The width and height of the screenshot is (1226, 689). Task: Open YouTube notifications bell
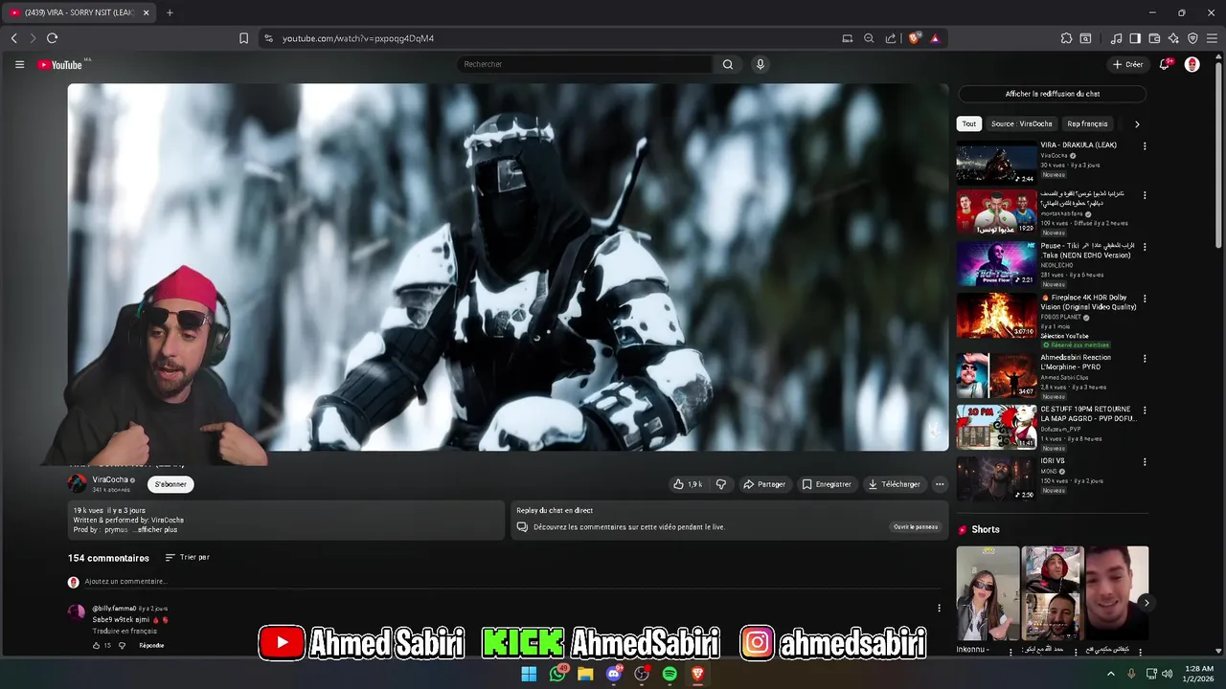tap(1165, 64)
